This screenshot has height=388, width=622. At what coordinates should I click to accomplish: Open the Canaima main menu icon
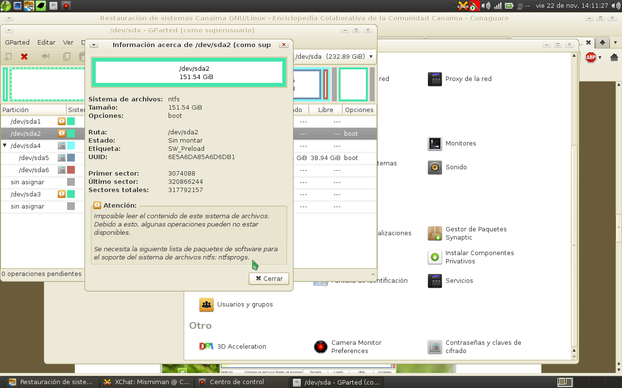(x=5, y=6)
